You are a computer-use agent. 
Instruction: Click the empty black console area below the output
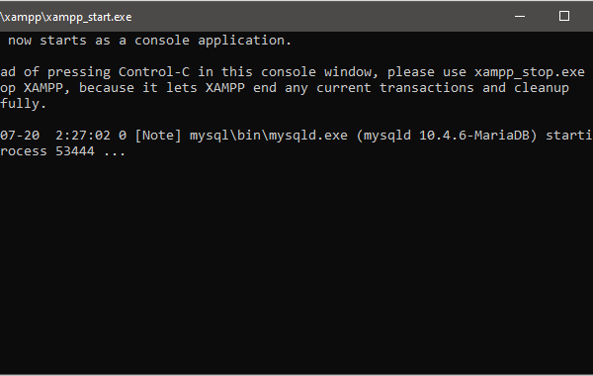click(296, 265)
